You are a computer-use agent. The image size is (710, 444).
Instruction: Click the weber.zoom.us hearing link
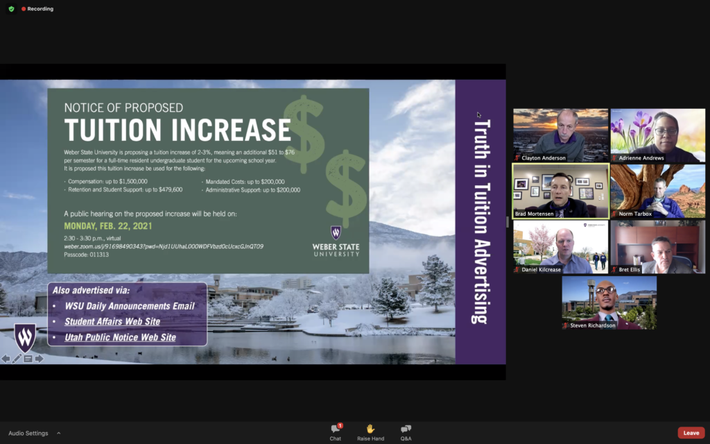point(164,246)
